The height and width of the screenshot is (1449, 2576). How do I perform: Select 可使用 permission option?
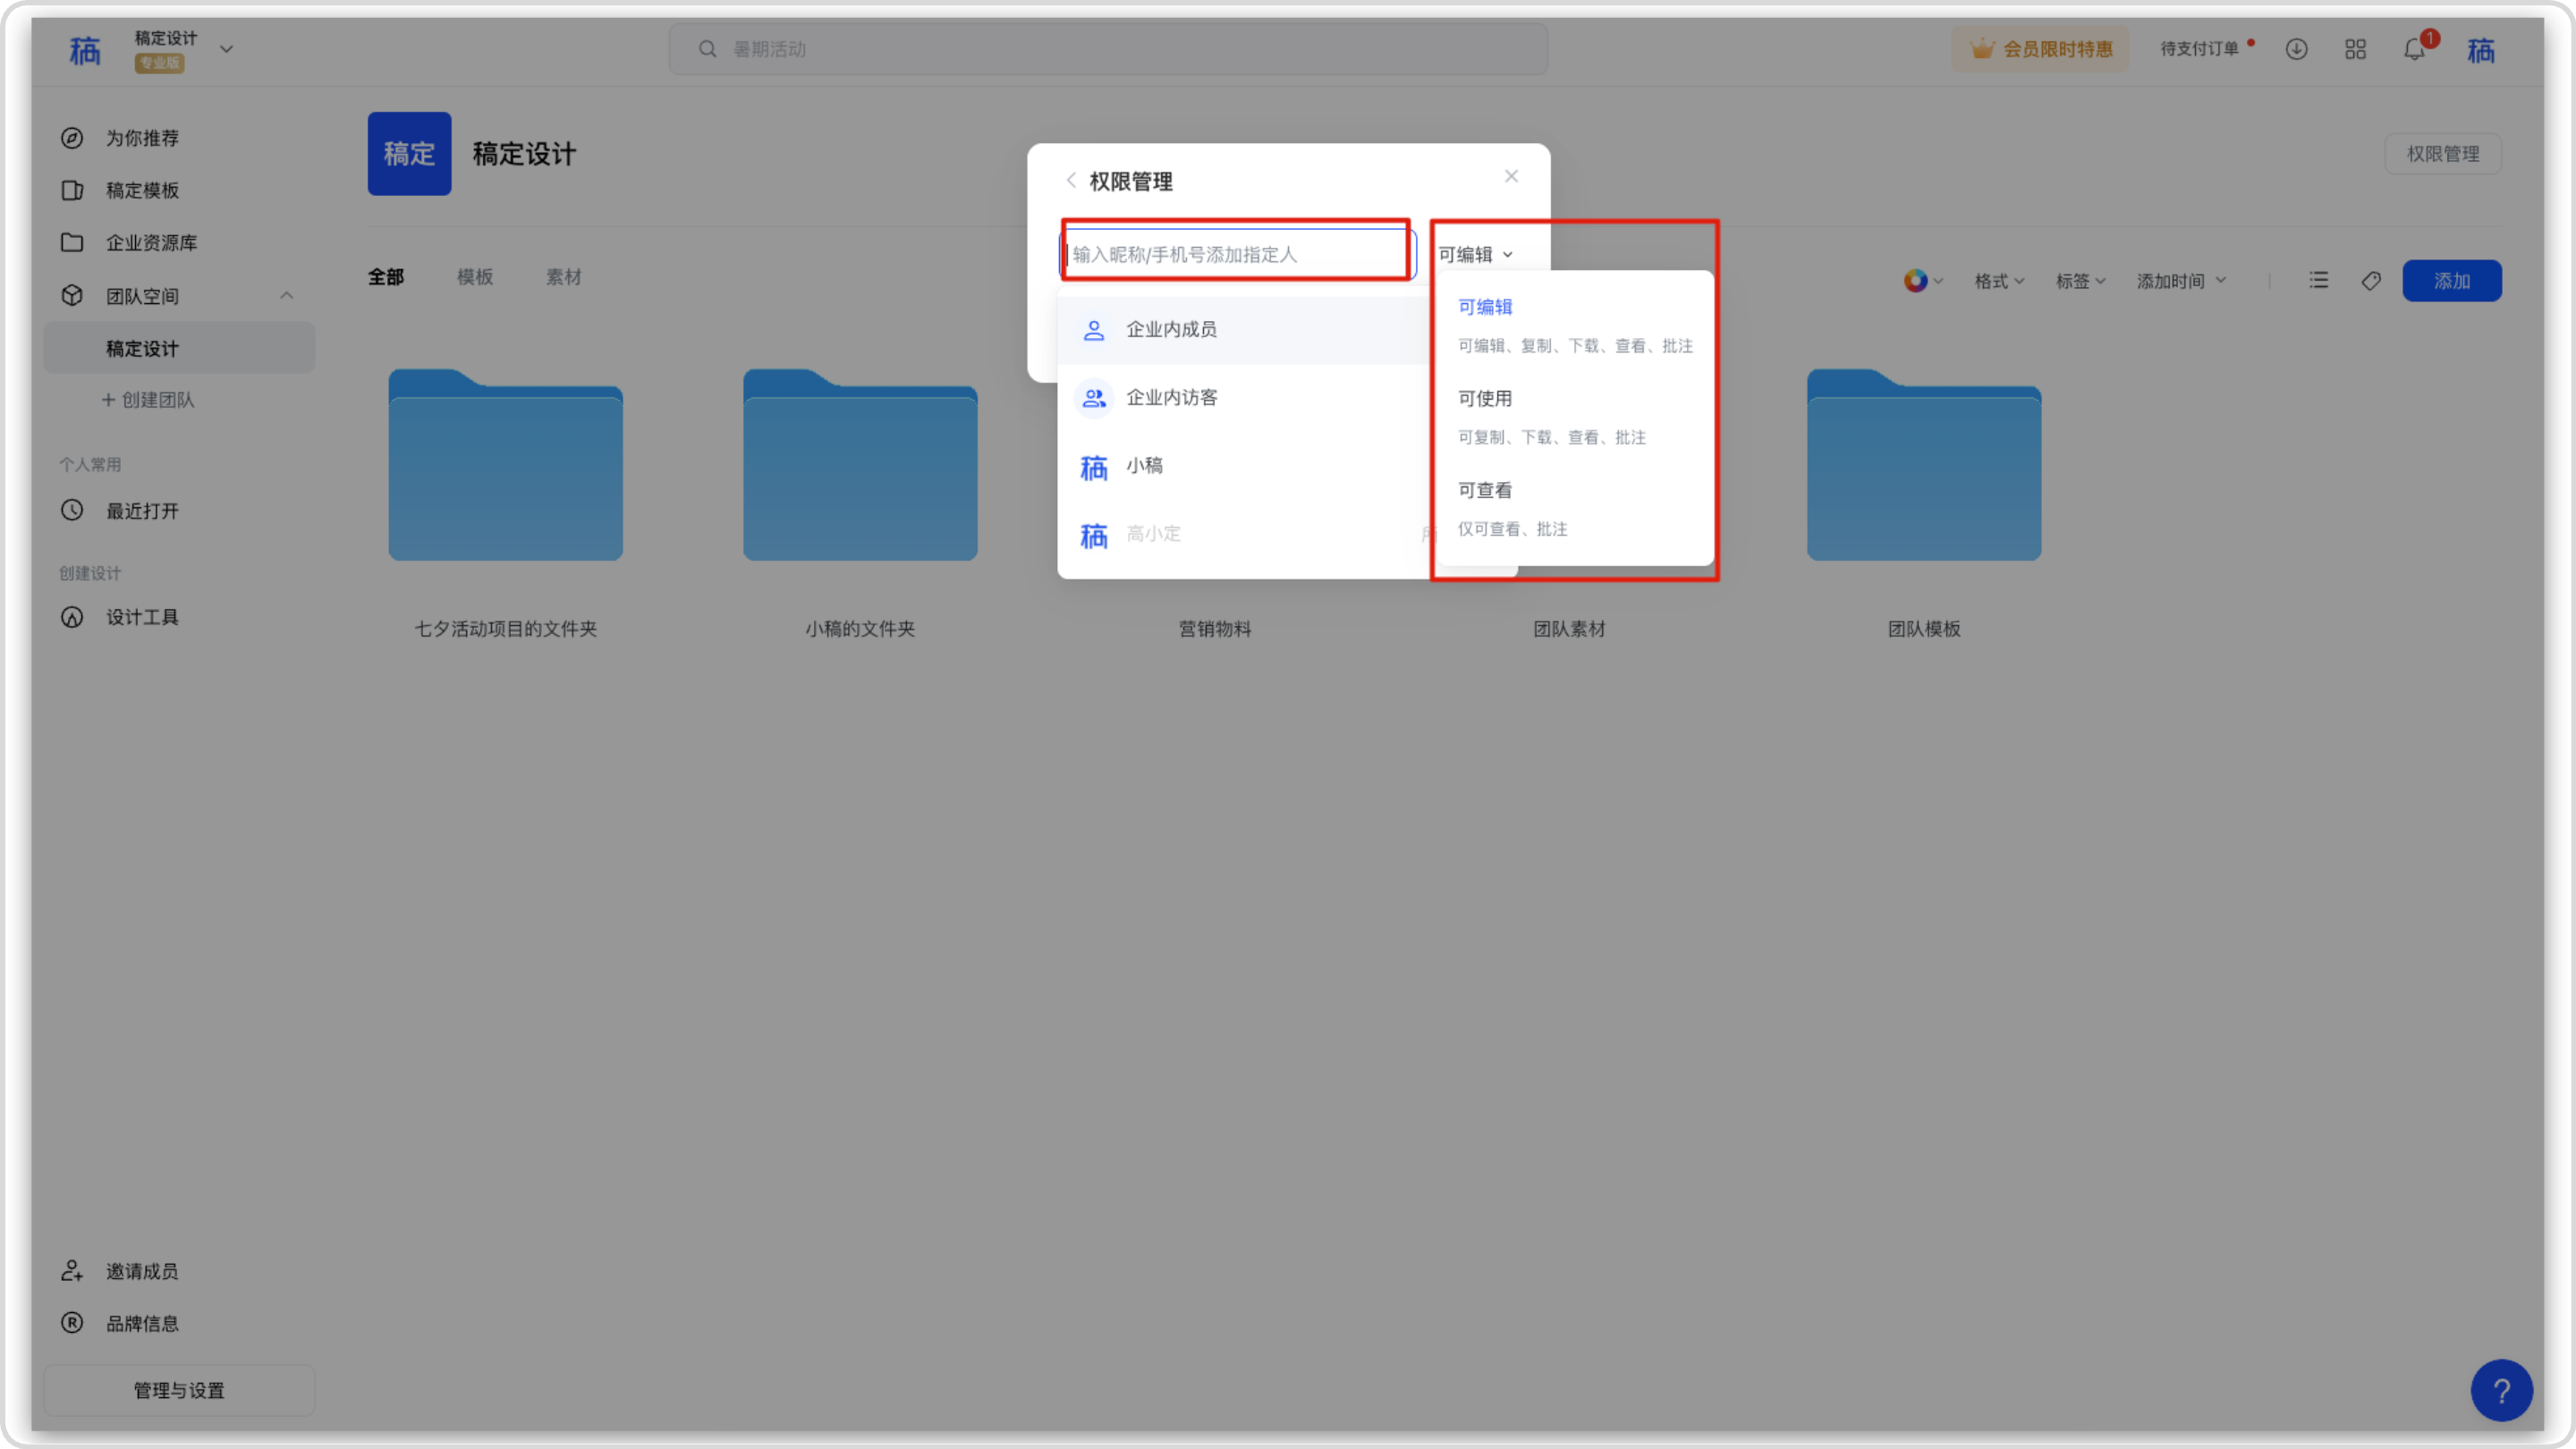pos(1484,399)
